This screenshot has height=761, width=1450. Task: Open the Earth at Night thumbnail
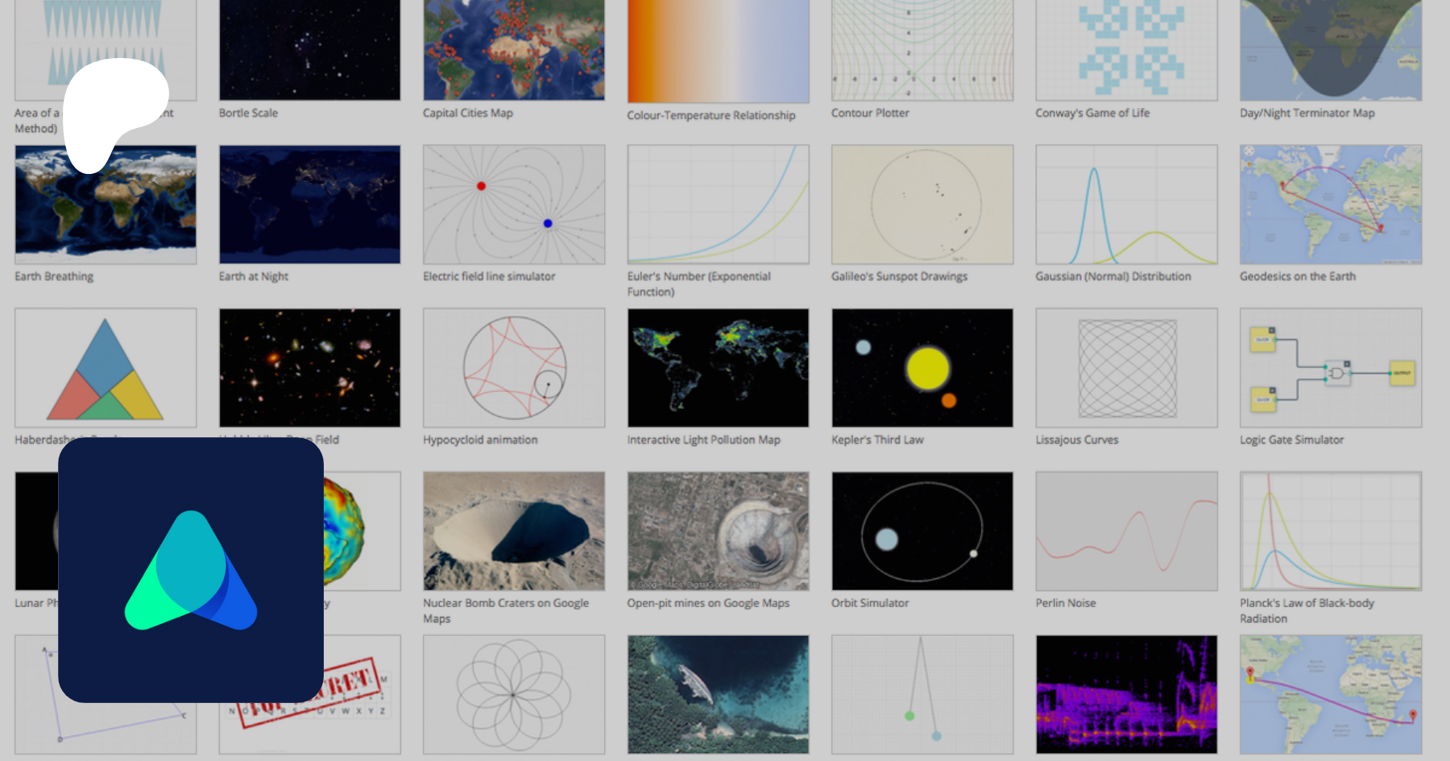(309, 205)
